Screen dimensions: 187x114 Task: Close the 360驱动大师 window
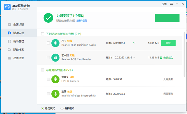(183, 4)
